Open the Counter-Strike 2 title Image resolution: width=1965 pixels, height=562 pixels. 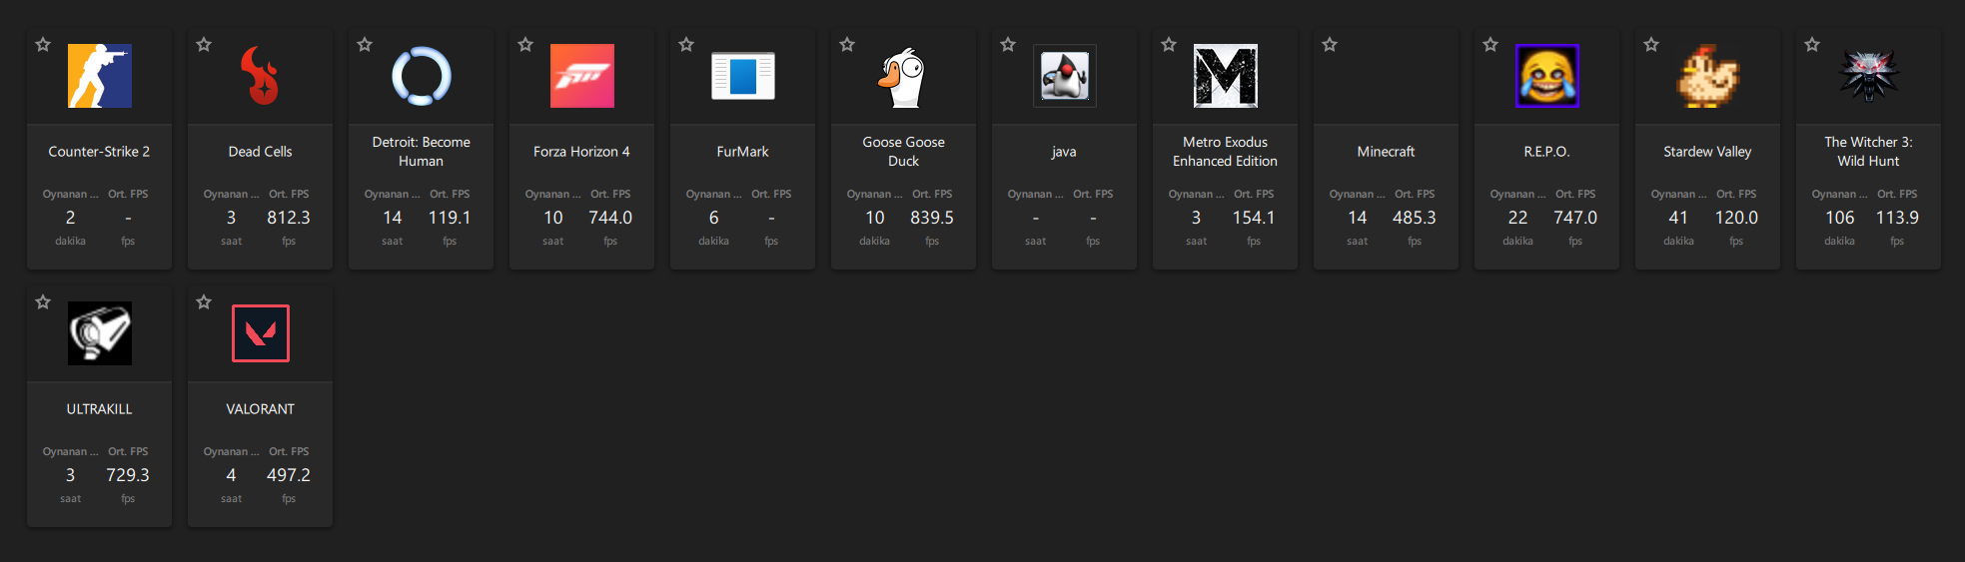coord(100,152)
